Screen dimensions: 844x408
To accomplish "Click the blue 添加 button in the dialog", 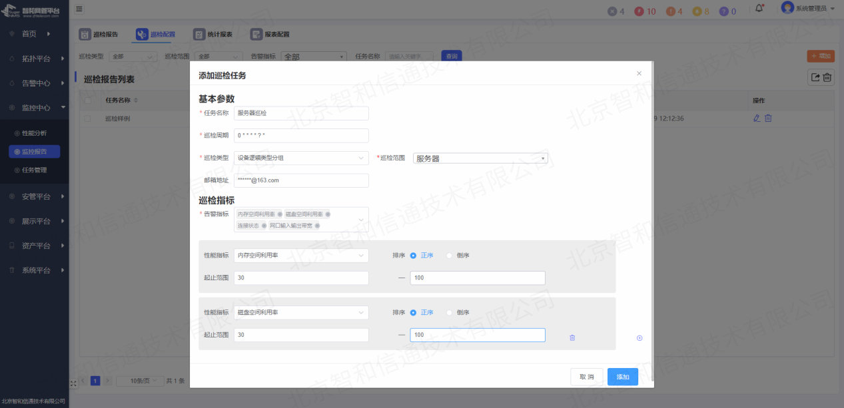I will 622,377.
